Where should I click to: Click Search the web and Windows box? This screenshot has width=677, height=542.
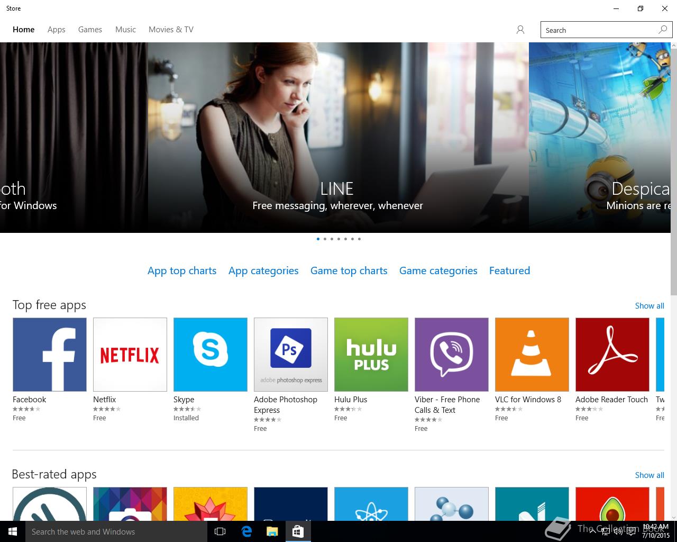pyautogui.click(x=116, y=531)
